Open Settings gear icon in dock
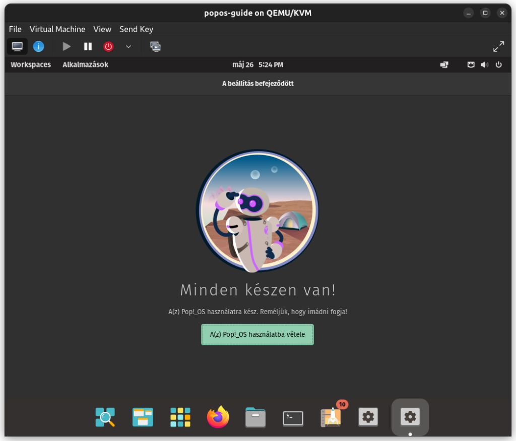Viewport: 516px width, 441px height. coord(368,417)
